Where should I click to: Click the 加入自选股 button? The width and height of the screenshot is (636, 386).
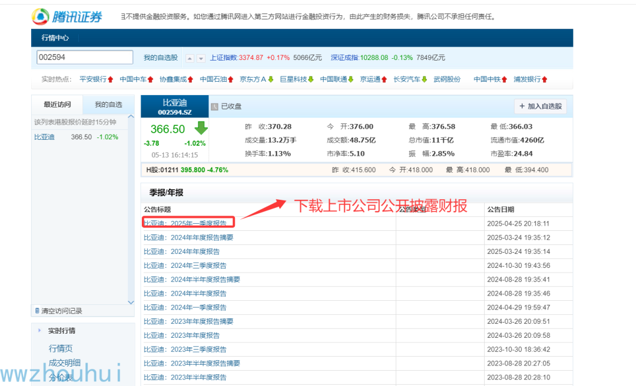coord(540,106)
